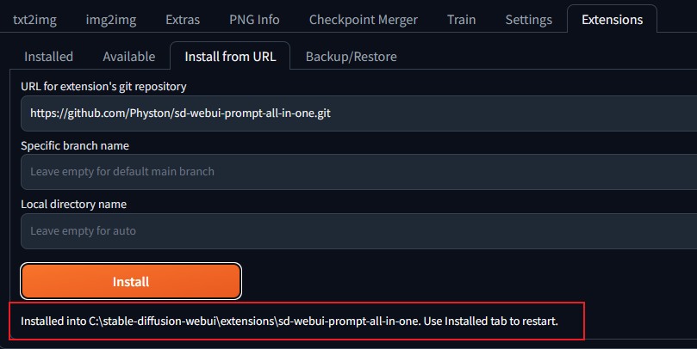Select the Install from URL sub-tab
The image size is (697, 349).
point(230,57)
